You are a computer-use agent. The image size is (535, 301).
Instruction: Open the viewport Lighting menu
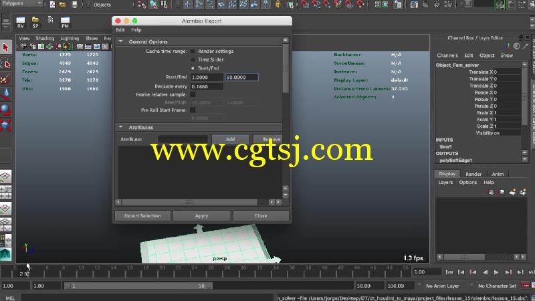(70, 38)
